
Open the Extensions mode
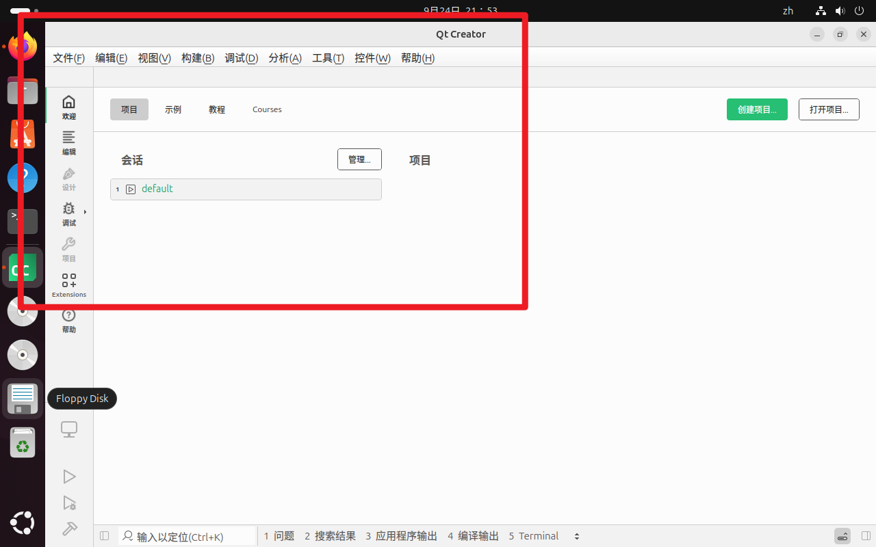tap(69, 285)
